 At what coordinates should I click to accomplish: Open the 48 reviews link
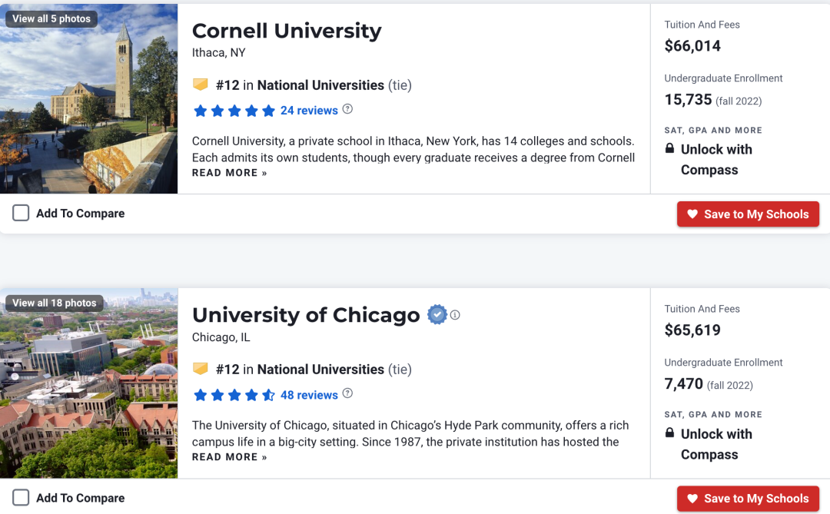coord(309,395)
